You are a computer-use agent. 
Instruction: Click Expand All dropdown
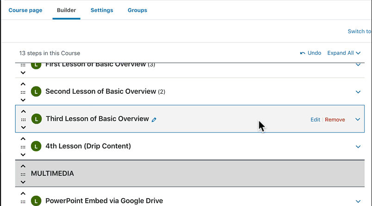coord(344,53)
